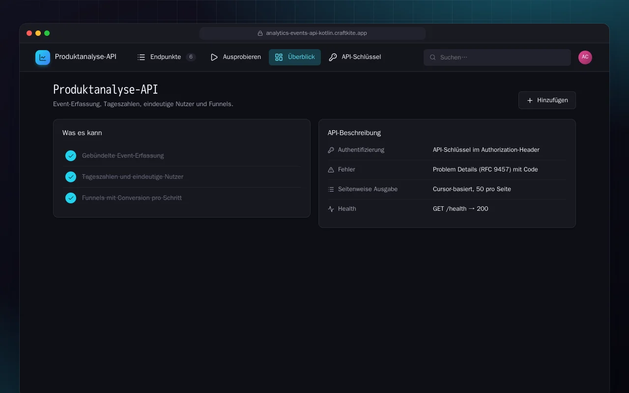Click the play icon beside Ausprobieren
The width and height of the screenshot is (629, 393).
click(x=214, y=57)
